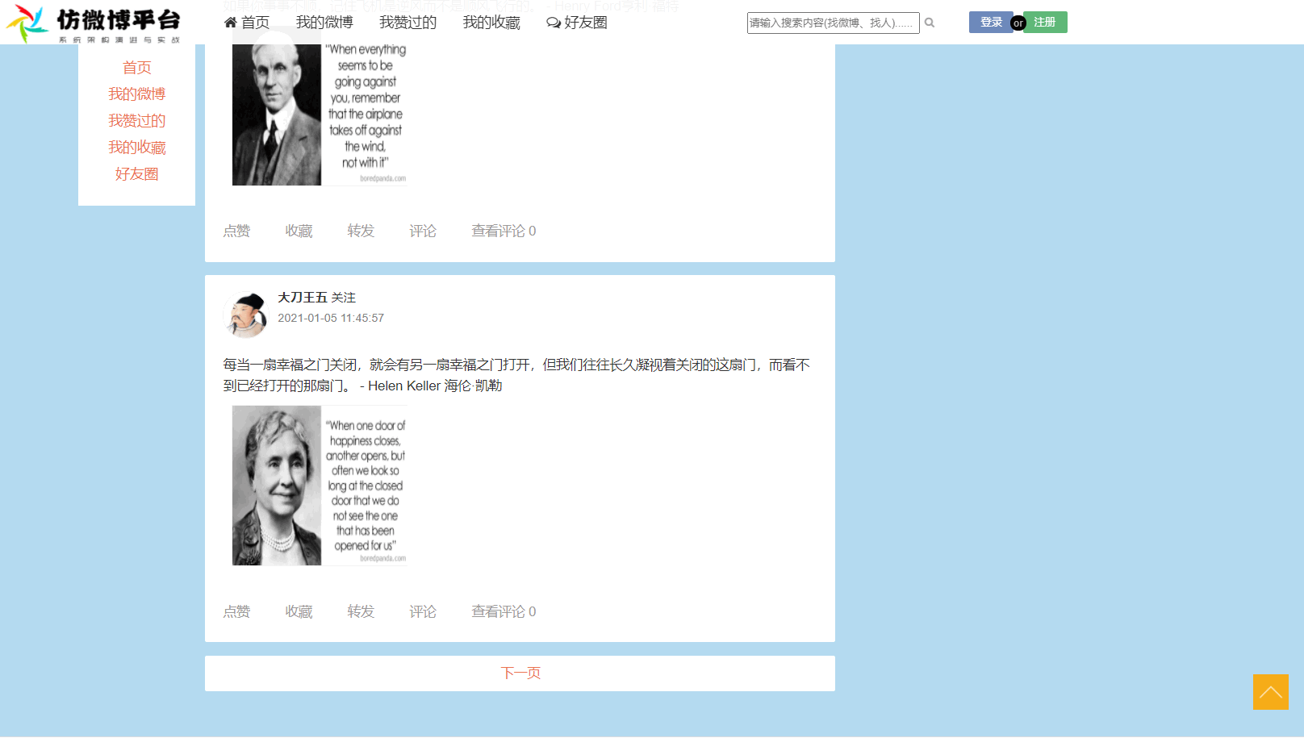Open 好友圈 in the top navigation
This screenshot has height=738, width=1304.
(577, 23)
